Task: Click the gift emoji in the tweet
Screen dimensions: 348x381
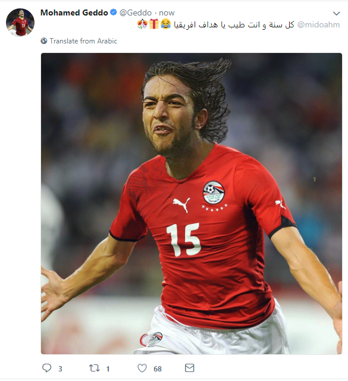Action: pyautogui.click(x=154, y=24)
